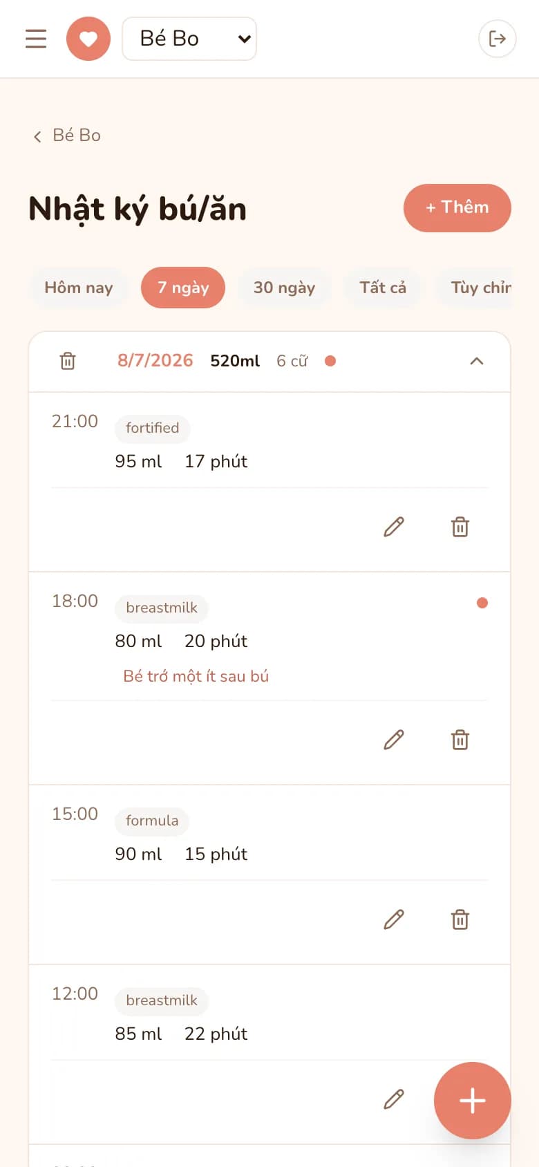Screen dimensions: 539x1167
Task: Select the Tùy chỉnh custom range filter
Action: pos(477,288)
